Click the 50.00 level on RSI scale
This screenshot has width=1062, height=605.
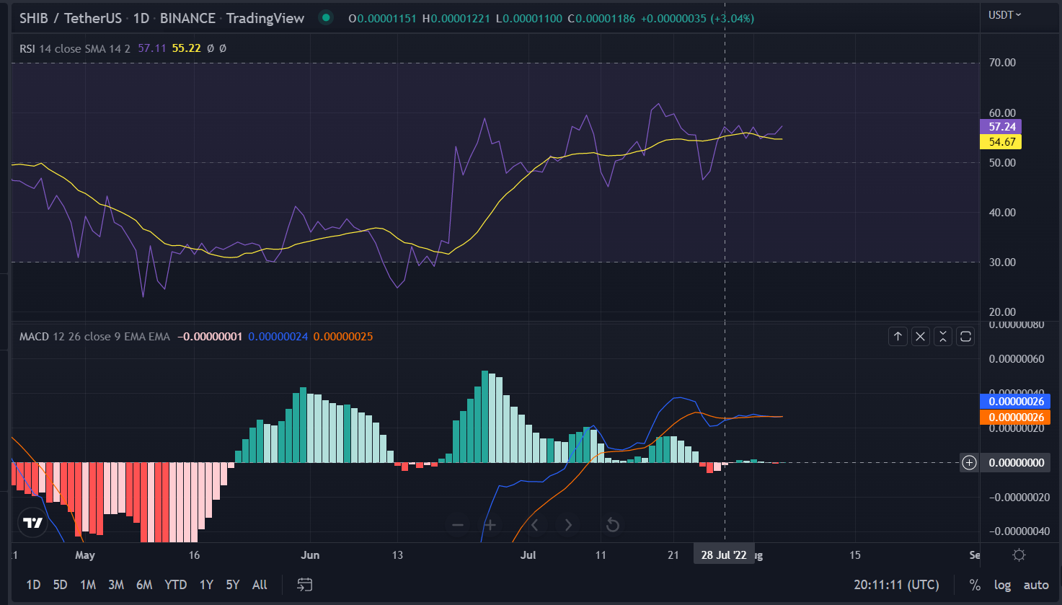pos(1002,163)
